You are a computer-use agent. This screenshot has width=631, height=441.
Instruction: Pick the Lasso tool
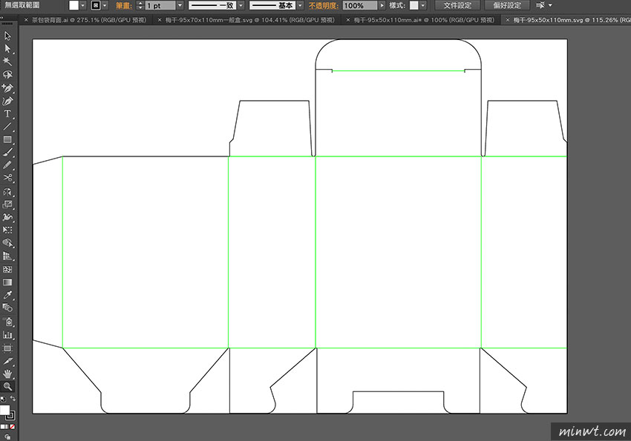point(7,75)
